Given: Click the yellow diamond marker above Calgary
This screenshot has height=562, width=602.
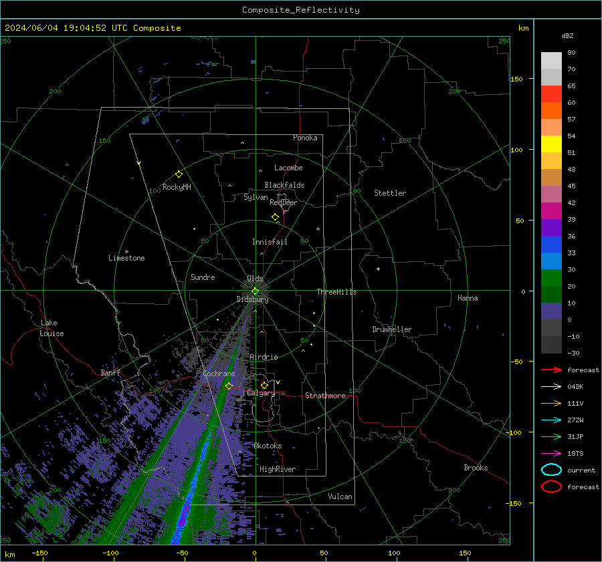Looking at the screenshot, I should [x=264, y=385].
